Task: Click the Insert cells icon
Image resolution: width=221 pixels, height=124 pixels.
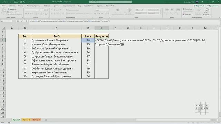Action: coord(166,10)
